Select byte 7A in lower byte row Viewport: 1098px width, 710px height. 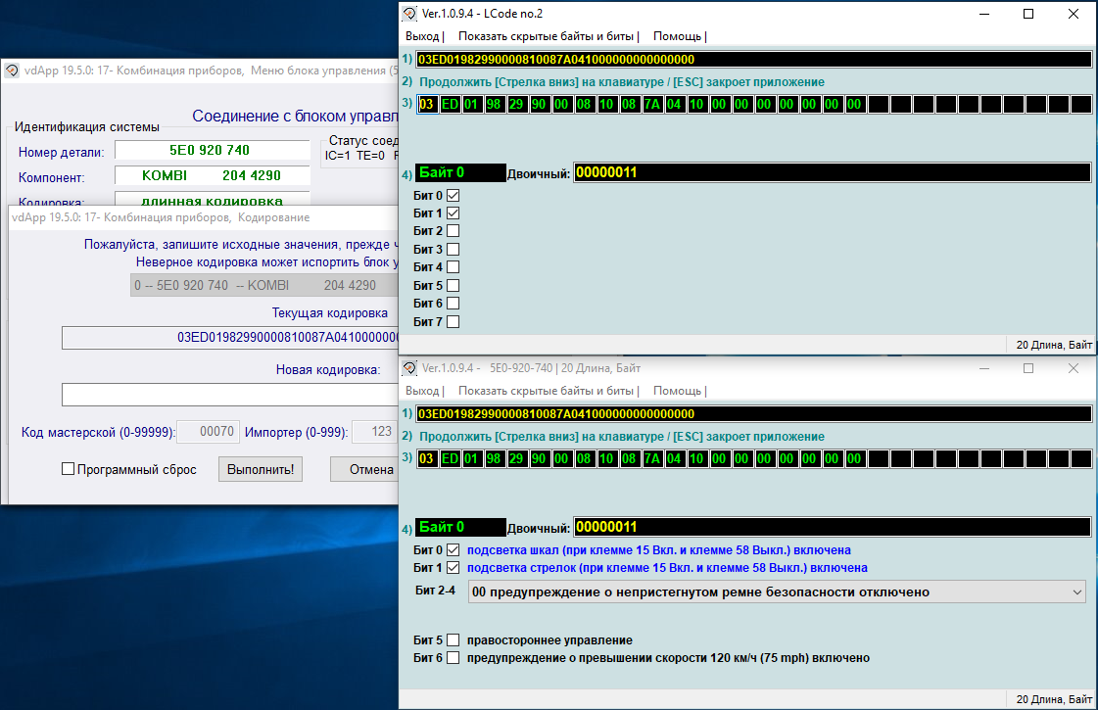coord(652,459)
